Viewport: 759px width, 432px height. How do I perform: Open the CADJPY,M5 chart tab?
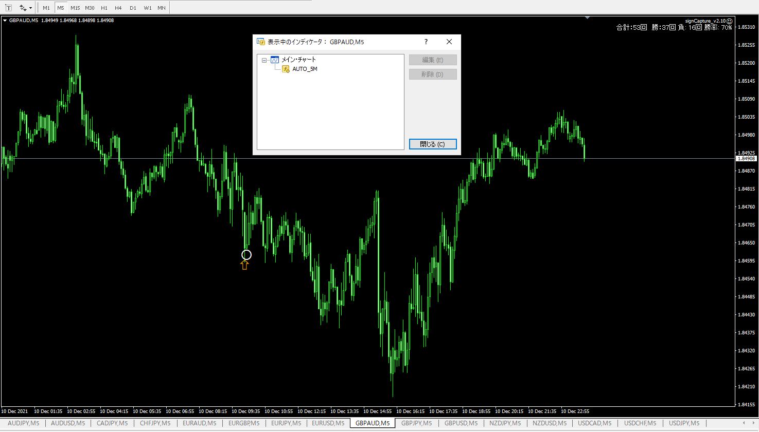112,423
